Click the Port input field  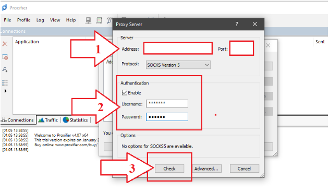(x=241, y=49)
